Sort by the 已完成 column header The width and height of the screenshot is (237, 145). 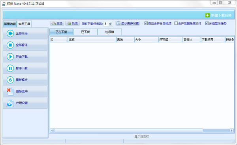pyautogui.click(x=171, y=40)
